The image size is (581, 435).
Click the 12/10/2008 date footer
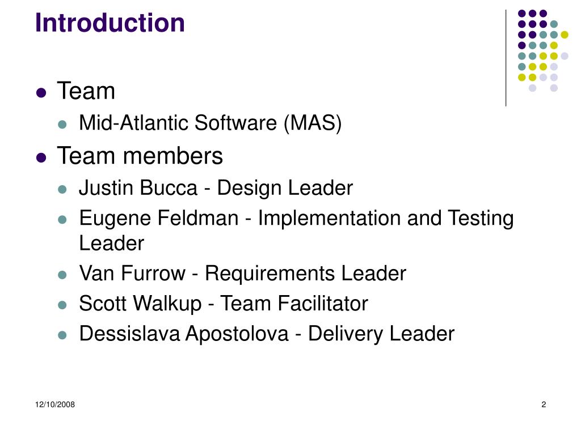(x=55, y=404)
